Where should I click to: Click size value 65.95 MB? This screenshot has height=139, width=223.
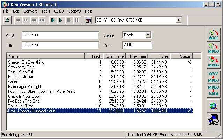tap(159, 91)
